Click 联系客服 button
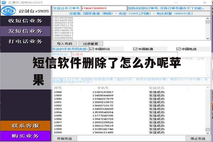This screenshot has width=213, height=142. pos(26,126)
